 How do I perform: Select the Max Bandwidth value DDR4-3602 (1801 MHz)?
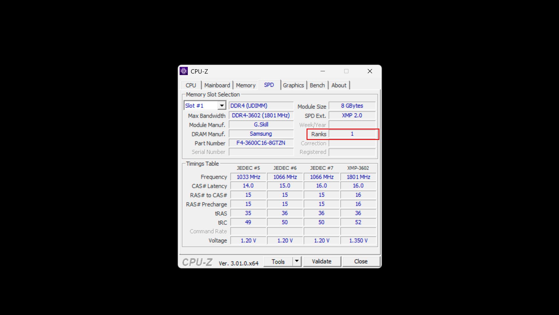coord(261,115)
